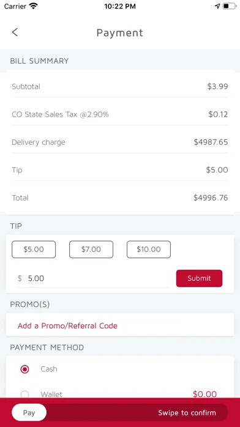Select the Cash payment radio button
This screenshot has height=427, width=240.
click(x=24, y=369)
